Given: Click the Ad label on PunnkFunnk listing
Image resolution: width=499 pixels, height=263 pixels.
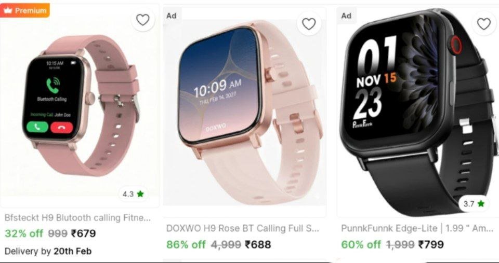Looking at the screenshot, I should click(x=346, y=16).
